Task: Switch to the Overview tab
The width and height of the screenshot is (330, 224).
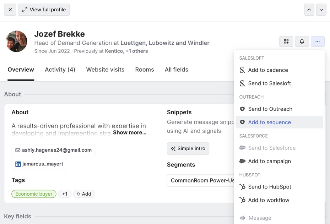Action: click(21, 70)
